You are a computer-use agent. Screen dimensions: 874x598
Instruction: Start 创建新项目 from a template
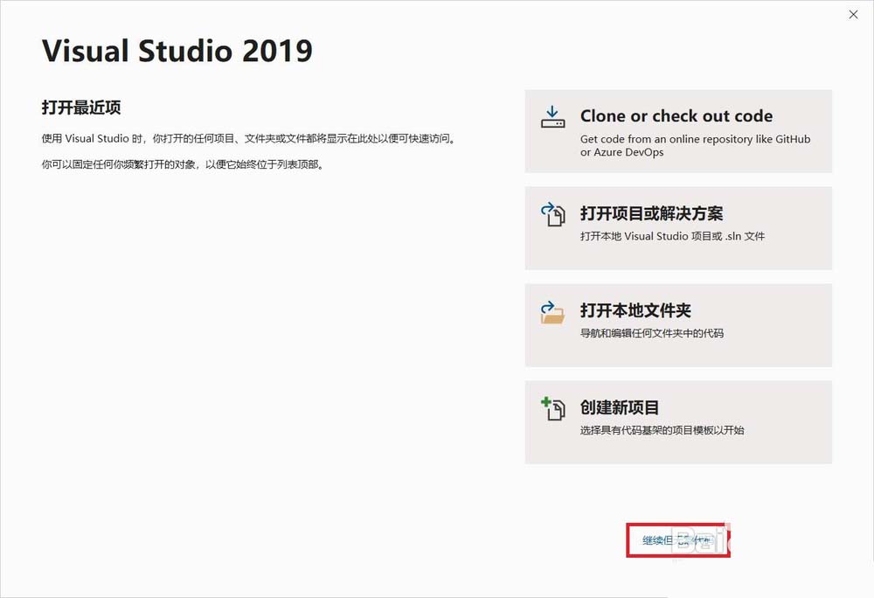coord(678,421)
